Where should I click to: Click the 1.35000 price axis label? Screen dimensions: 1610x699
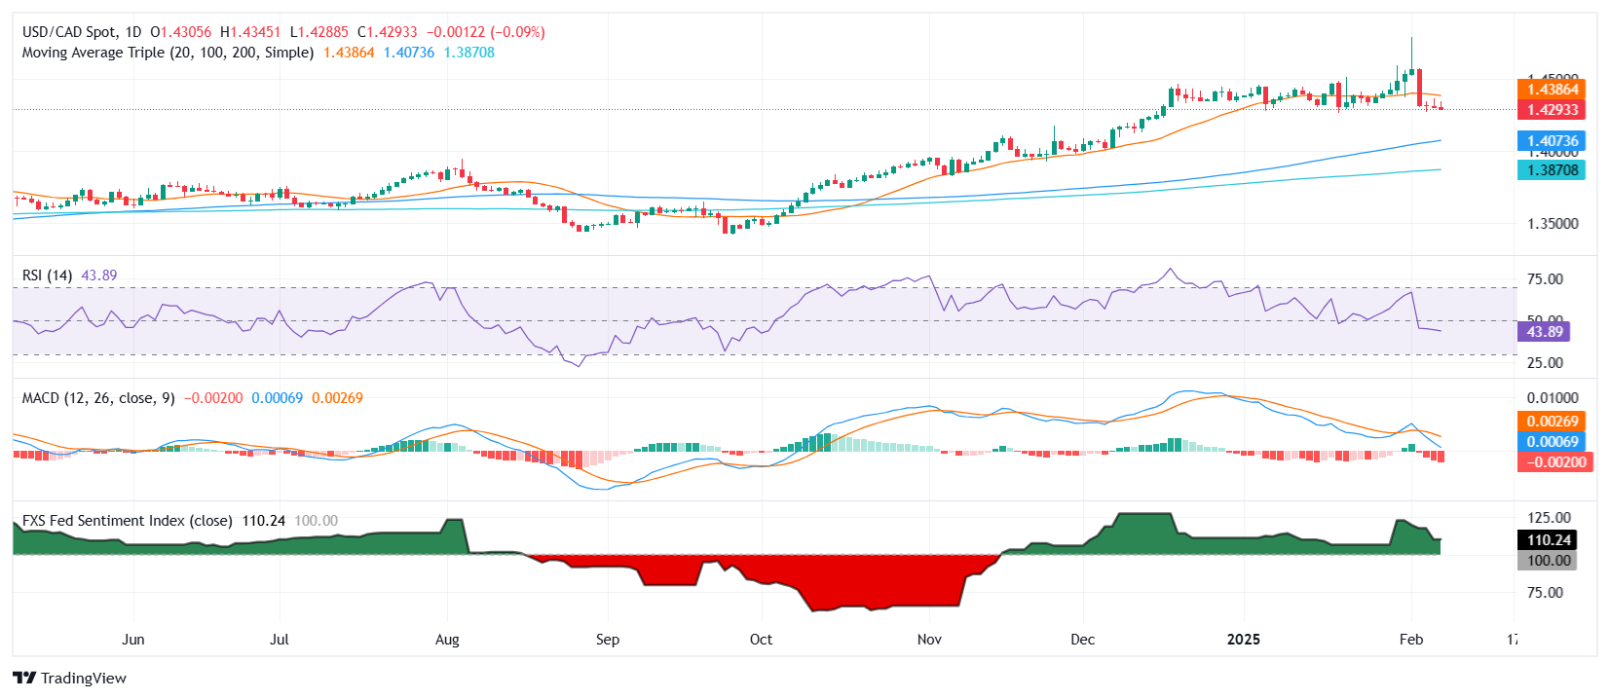[x=1553, y=224]
